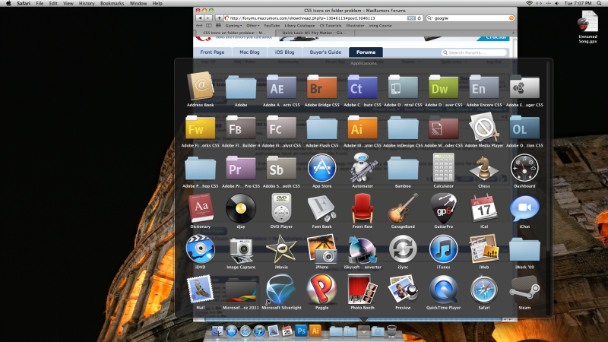Open Dashboard

click(524, 168)
